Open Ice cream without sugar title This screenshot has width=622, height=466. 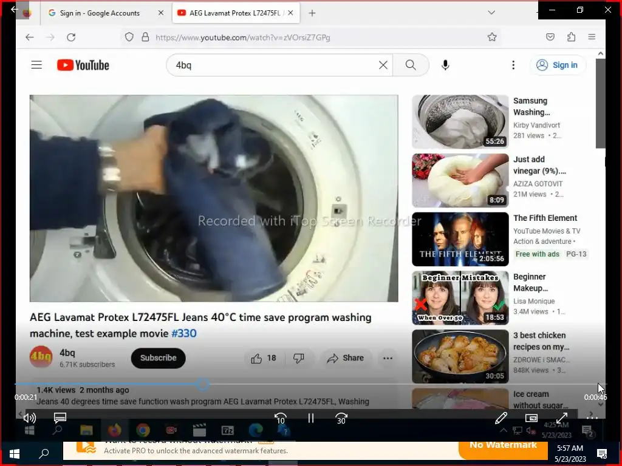(540, 399)
